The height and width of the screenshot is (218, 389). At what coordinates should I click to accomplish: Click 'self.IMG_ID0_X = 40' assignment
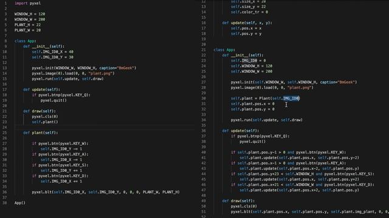point(53,51)
